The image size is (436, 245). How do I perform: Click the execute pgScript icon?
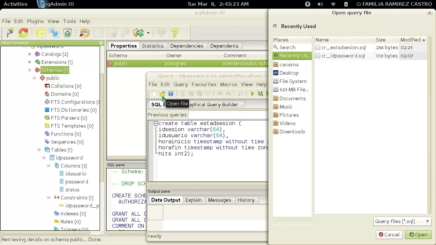[261, 94]
